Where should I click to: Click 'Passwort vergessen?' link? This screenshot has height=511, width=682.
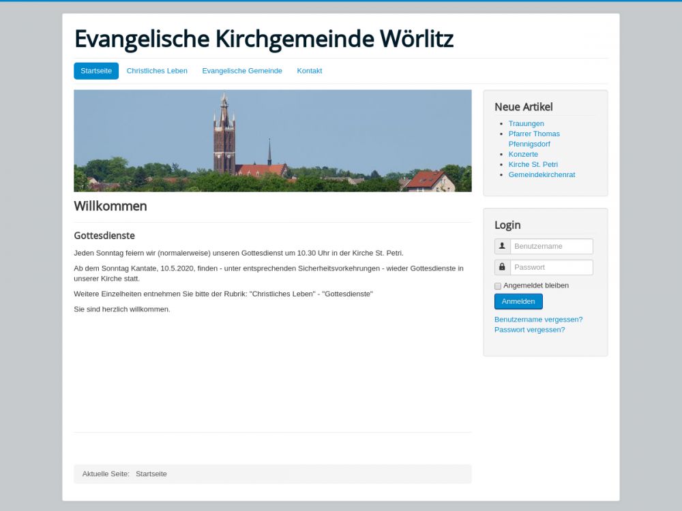point(529,330)
